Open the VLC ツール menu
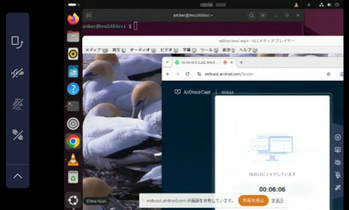Viewport: 349px width, 210px height. pyautogui.click(x=209, y=50)
